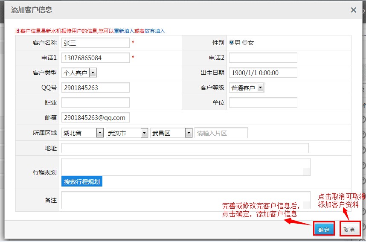366x242 pixels.
Task: Focus the 电话1 input field
Action: tap(95, 58)
